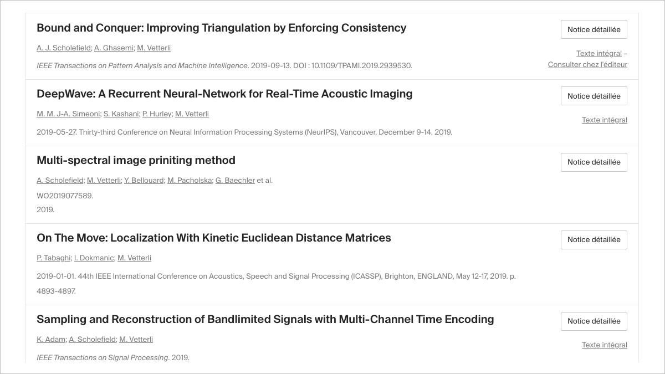Open Texte intégral for the DeepWave paper

coord(604,120)
